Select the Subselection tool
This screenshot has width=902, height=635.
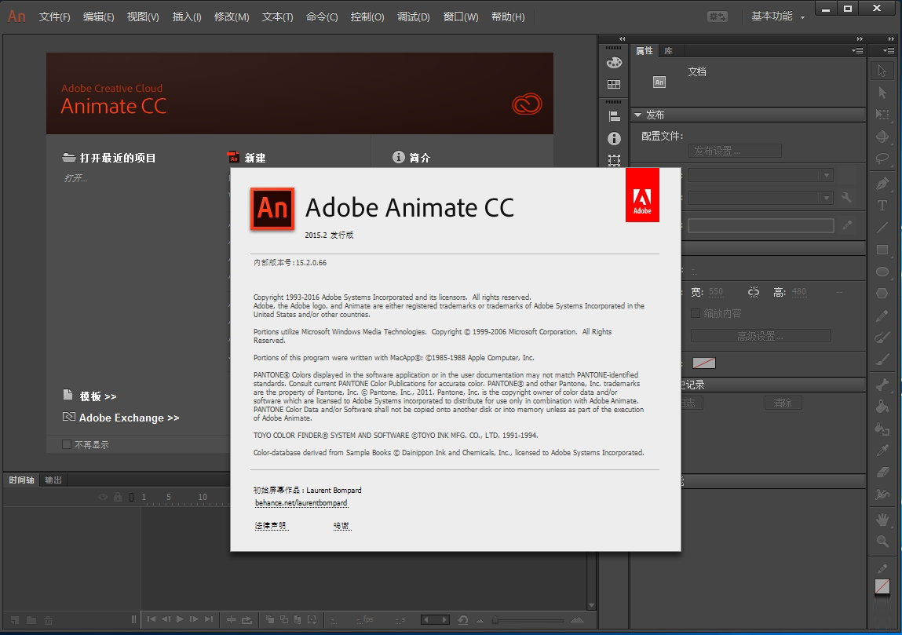[x=882, y=92]
